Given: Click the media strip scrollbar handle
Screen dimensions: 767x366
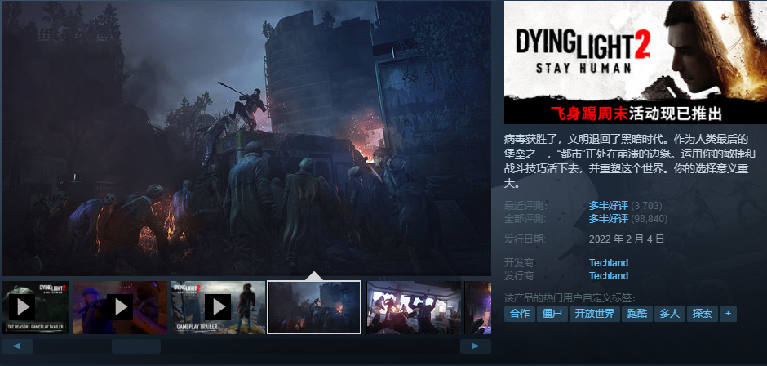Looking at the screenshot, I should [x=136, y=346].
